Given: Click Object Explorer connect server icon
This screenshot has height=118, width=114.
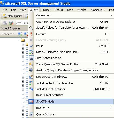Looking at the screenshot, I should 20,34.
